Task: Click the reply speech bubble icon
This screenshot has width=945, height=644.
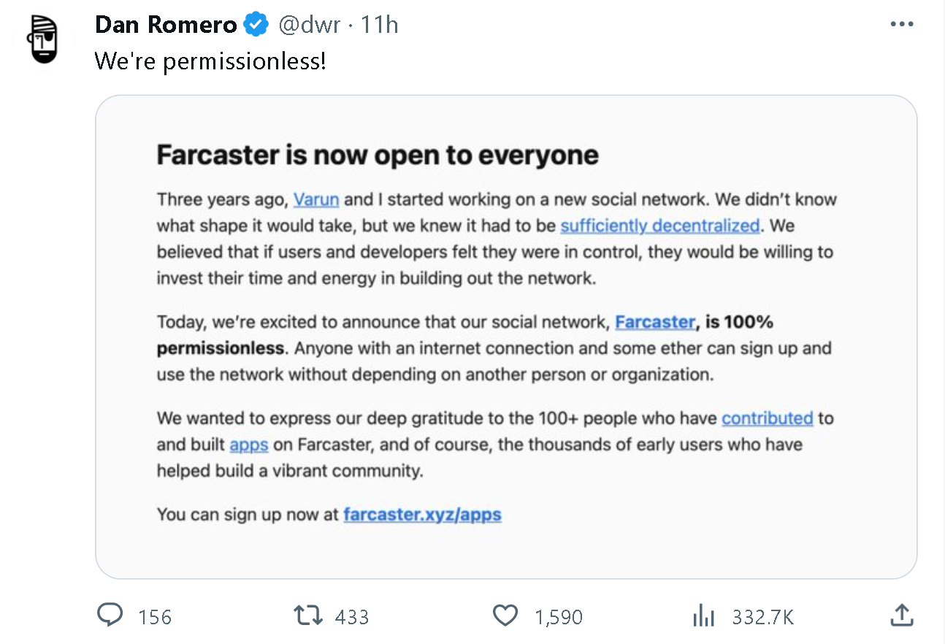Action: click(110, 616)
